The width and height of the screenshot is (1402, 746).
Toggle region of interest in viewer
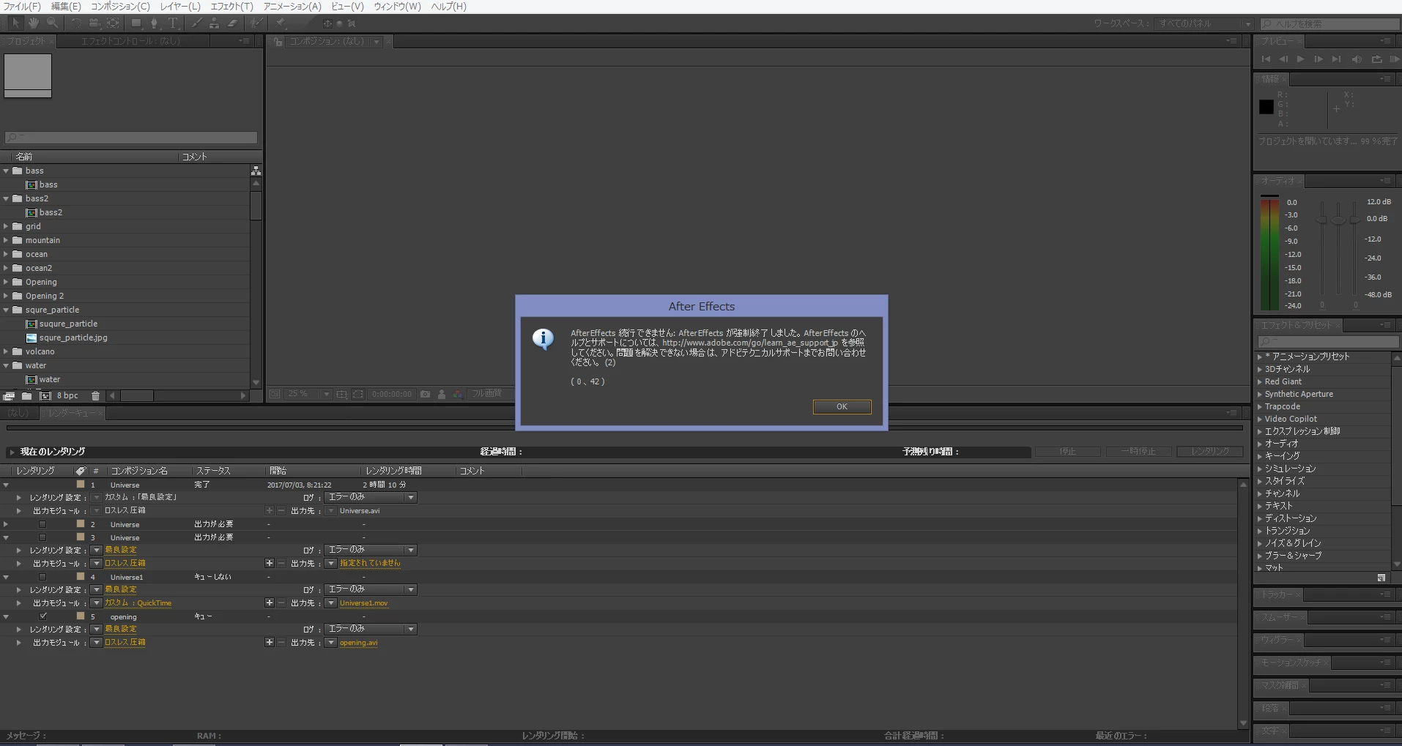click(357, 394)
